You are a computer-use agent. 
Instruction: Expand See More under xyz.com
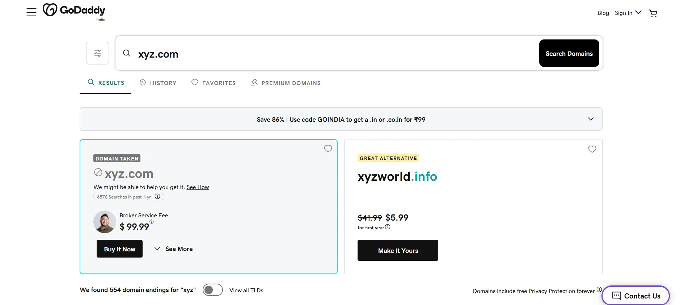click(x=173, y=249)
